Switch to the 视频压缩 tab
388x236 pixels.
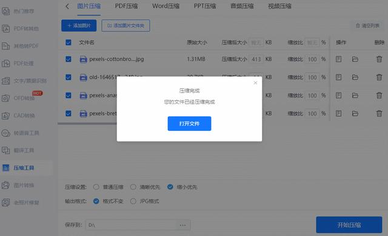pyautogui.click(x=279, y=6)
